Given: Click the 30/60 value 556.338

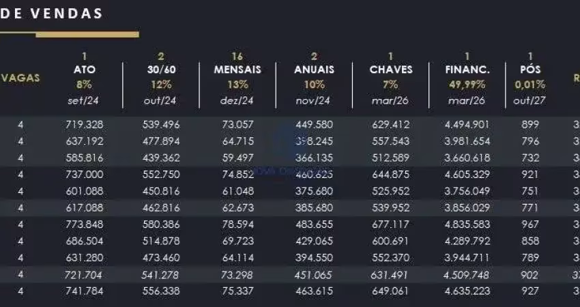Looking at the screenshot, I should click(161, 291).
